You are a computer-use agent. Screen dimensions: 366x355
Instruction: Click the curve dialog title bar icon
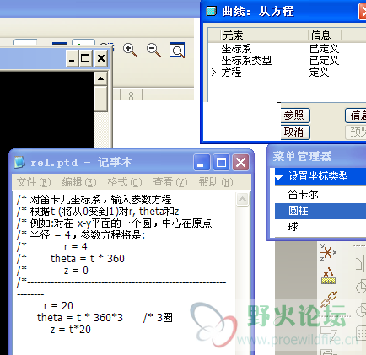tap(211, 11)
